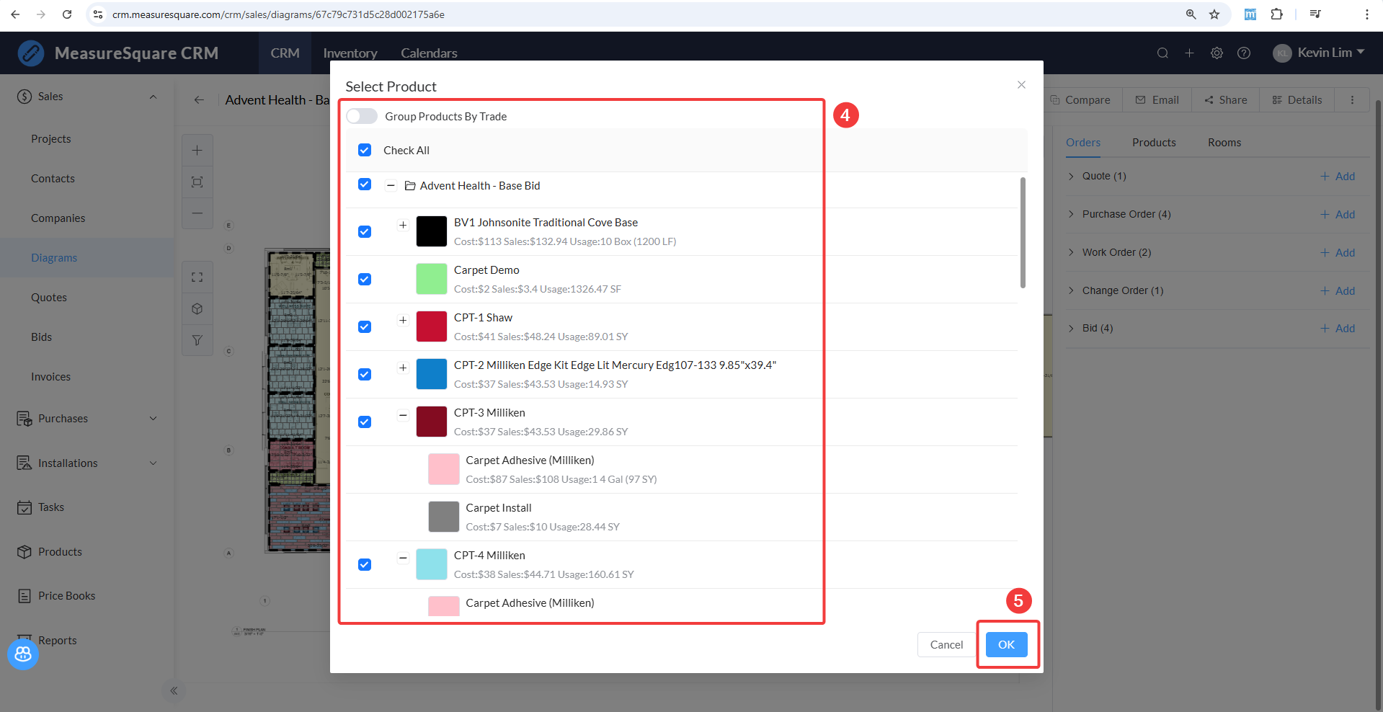This screenshot has height=712, width=1383.
Task: Uncheck the Check All checkbox
Action: click(x=365, y=150)
